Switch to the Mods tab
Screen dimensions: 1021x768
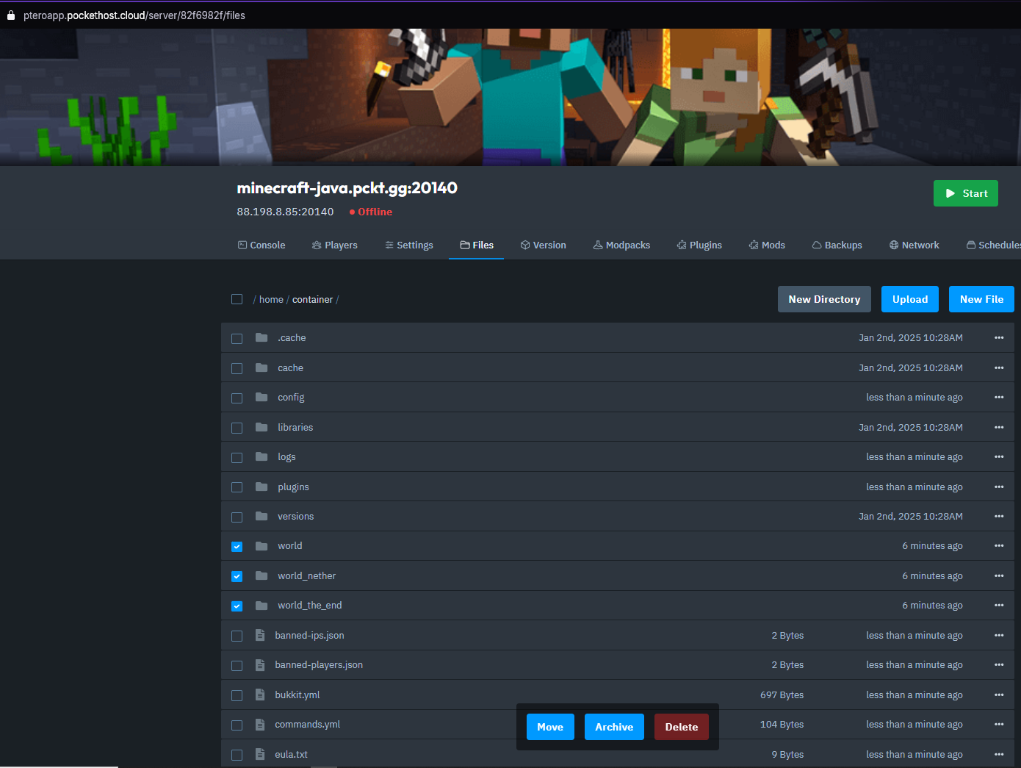point(767,245)
